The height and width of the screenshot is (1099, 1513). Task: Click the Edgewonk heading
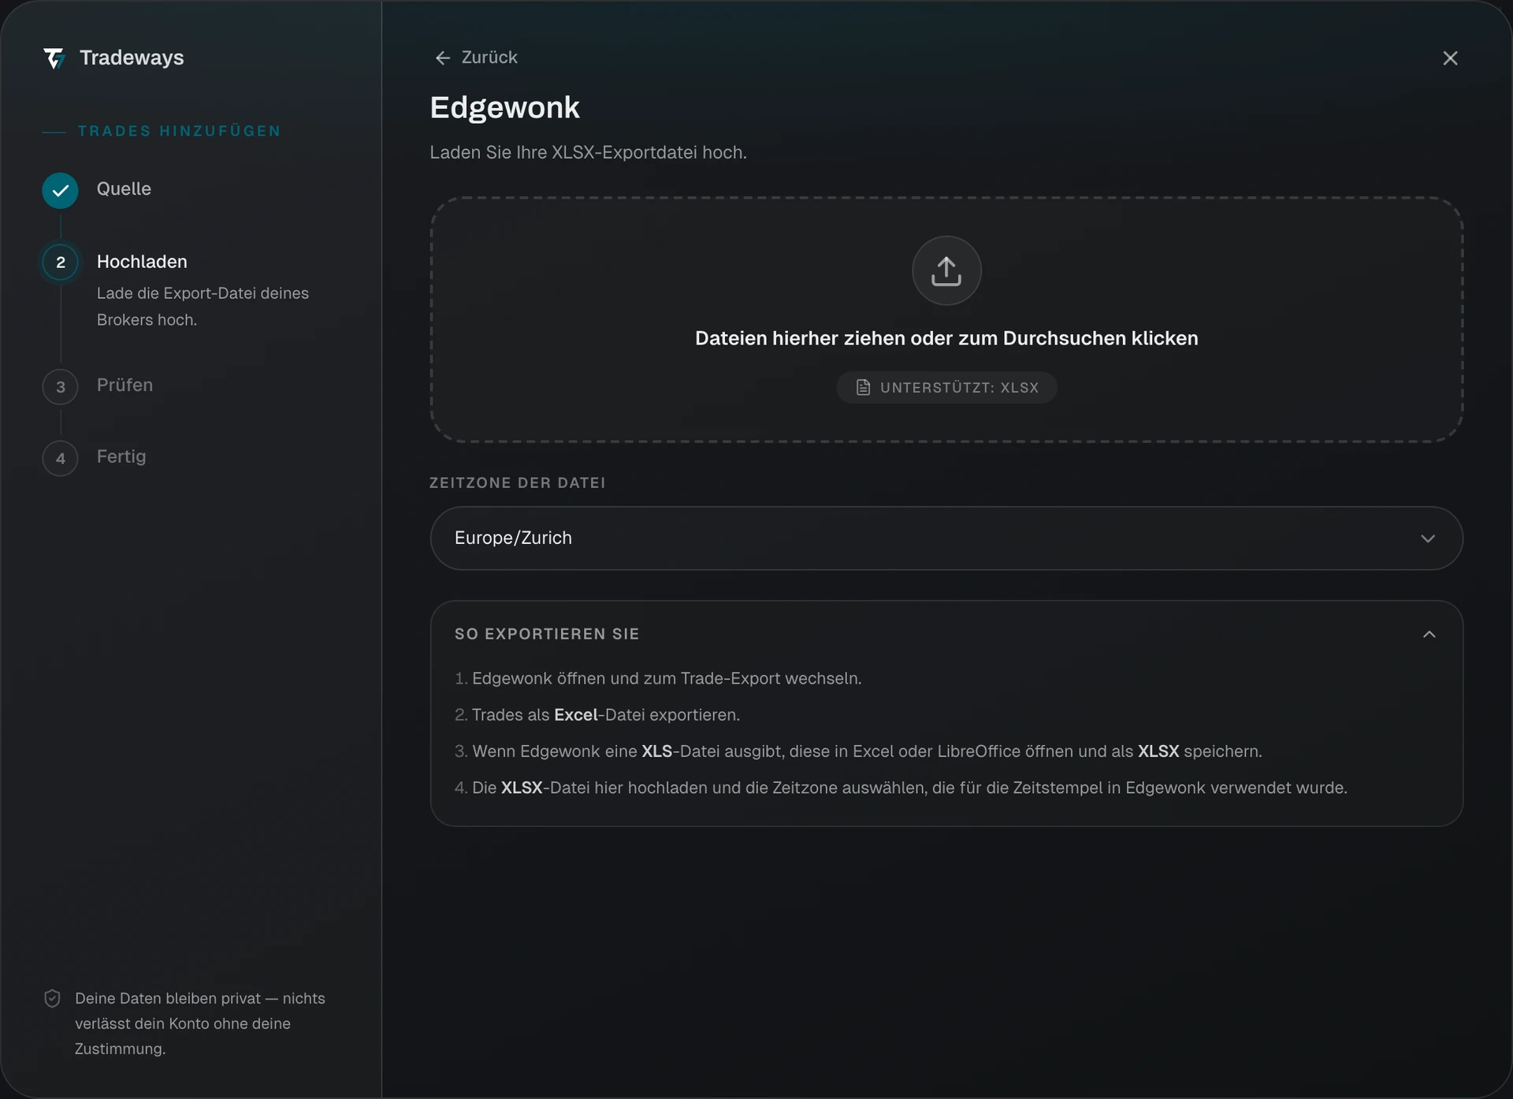[504, 107]
